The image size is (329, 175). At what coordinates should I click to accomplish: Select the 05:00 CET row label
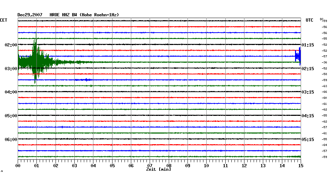(11, 116)
